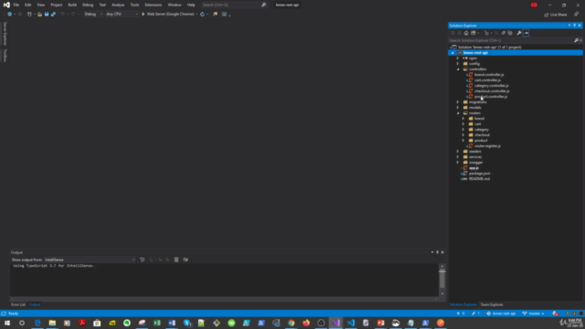
Task: Expand the brand folder under routers
Action: [463, 119]
